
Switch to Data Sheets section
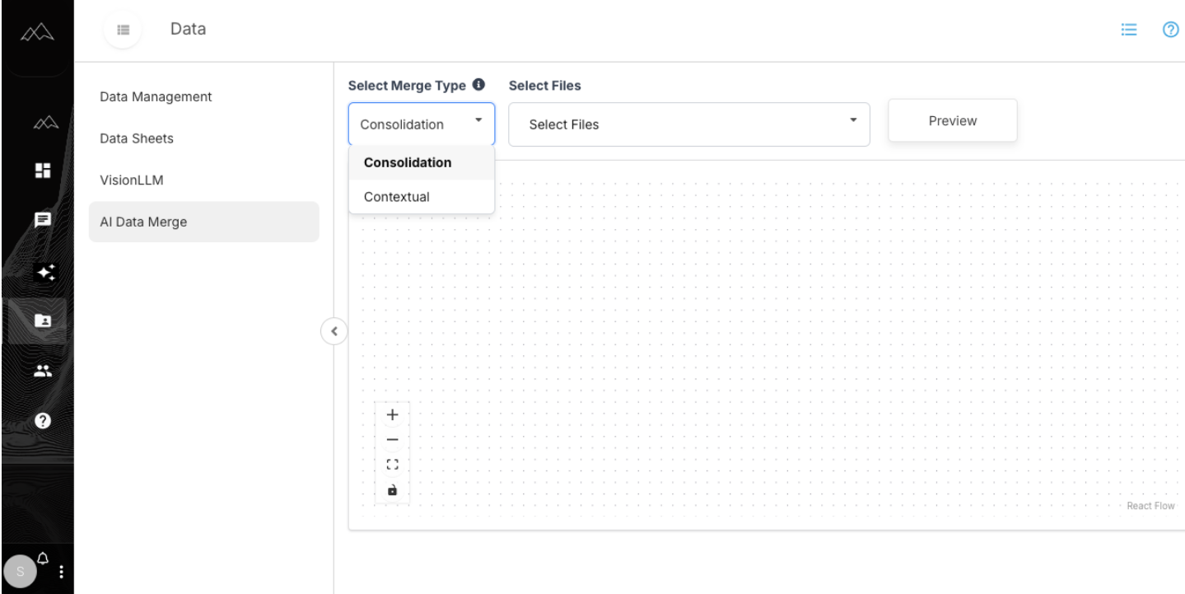(136, 138)
